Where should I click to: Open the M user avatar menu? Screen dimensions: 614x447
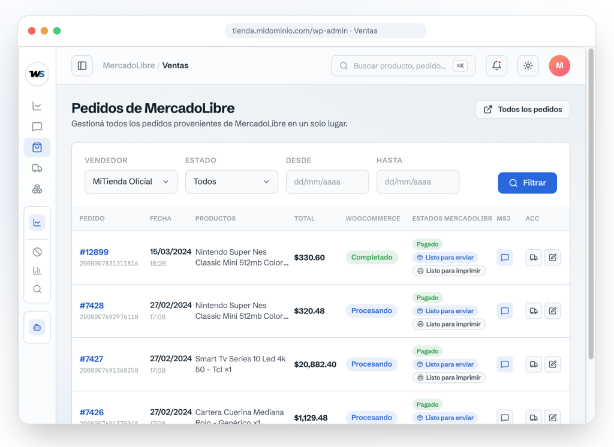point(559,66)
